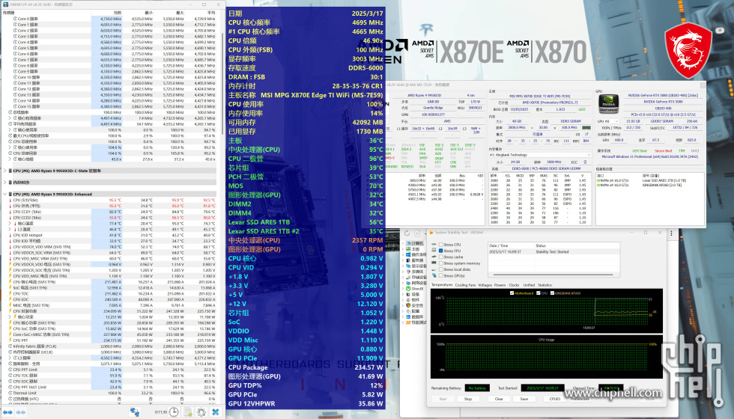Click Start button in stability test
Viewport: 734px width, 419px height.
coord(443,399)
